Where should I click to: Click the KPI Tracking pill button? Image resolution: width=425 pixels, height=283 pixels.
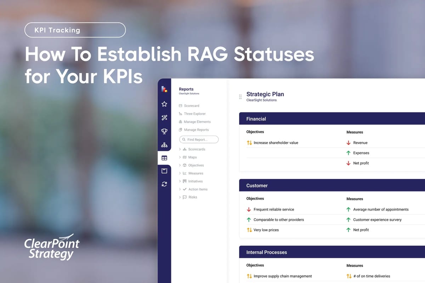tap(75, 30)
